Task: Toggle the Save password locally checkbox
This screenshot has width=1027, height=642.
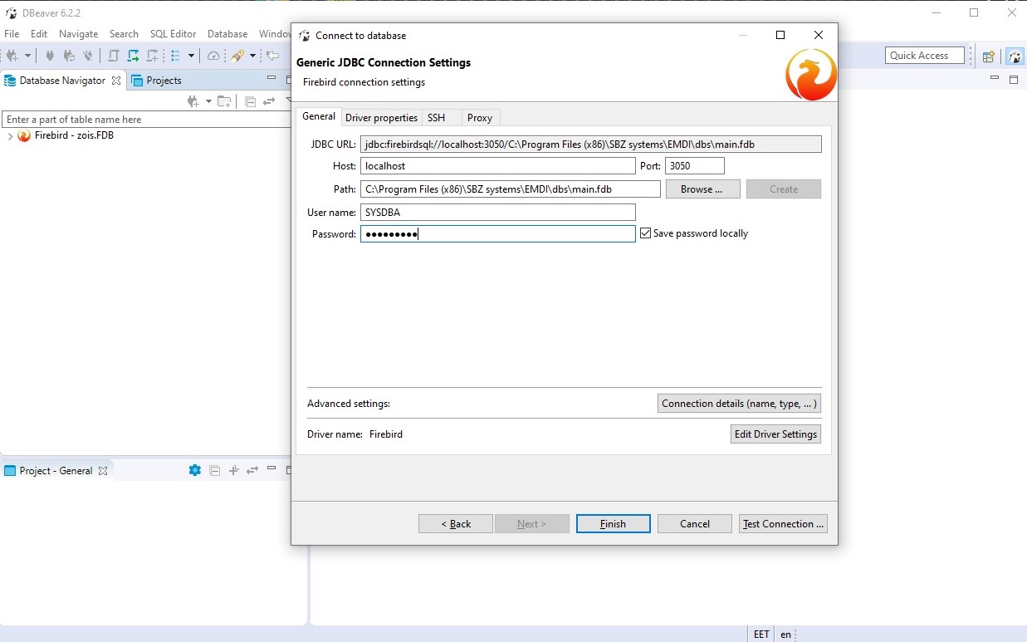Action: coord(645,234)
